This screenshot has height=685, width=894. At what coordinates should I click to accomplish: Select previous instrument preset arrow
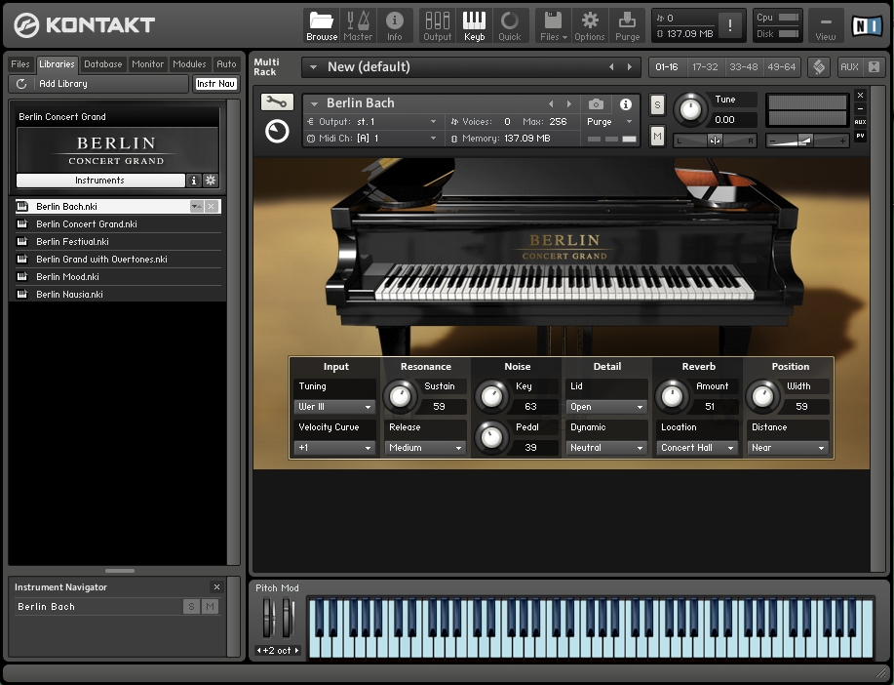[551, 103]
